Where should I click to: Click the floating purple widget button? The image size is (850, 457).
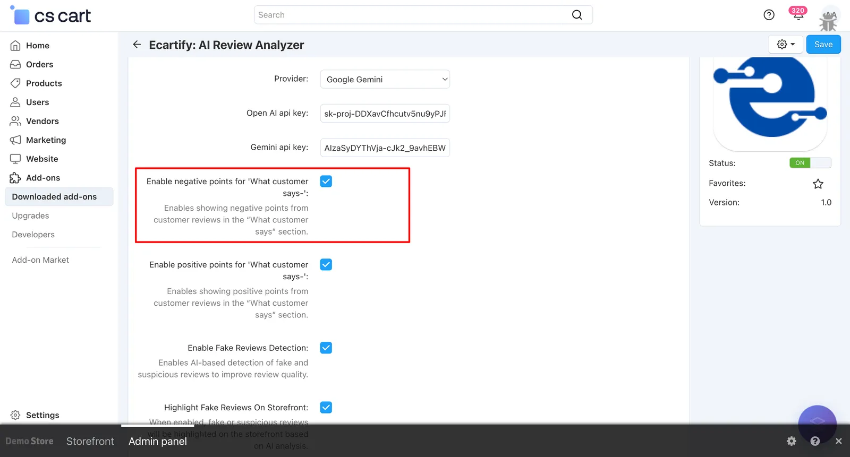click(x=817, y=424)
